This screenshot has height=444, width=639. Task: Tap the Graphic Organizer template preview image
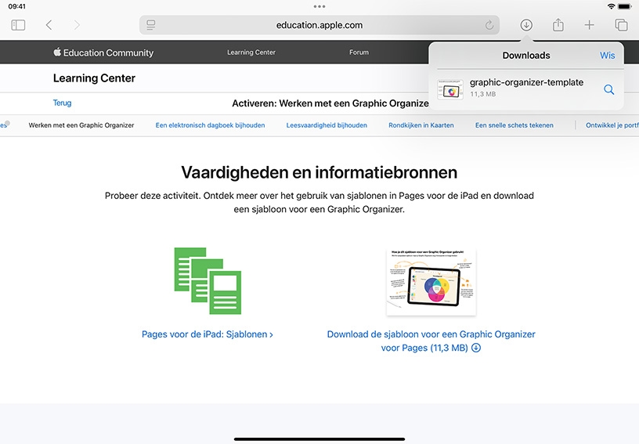431,282
